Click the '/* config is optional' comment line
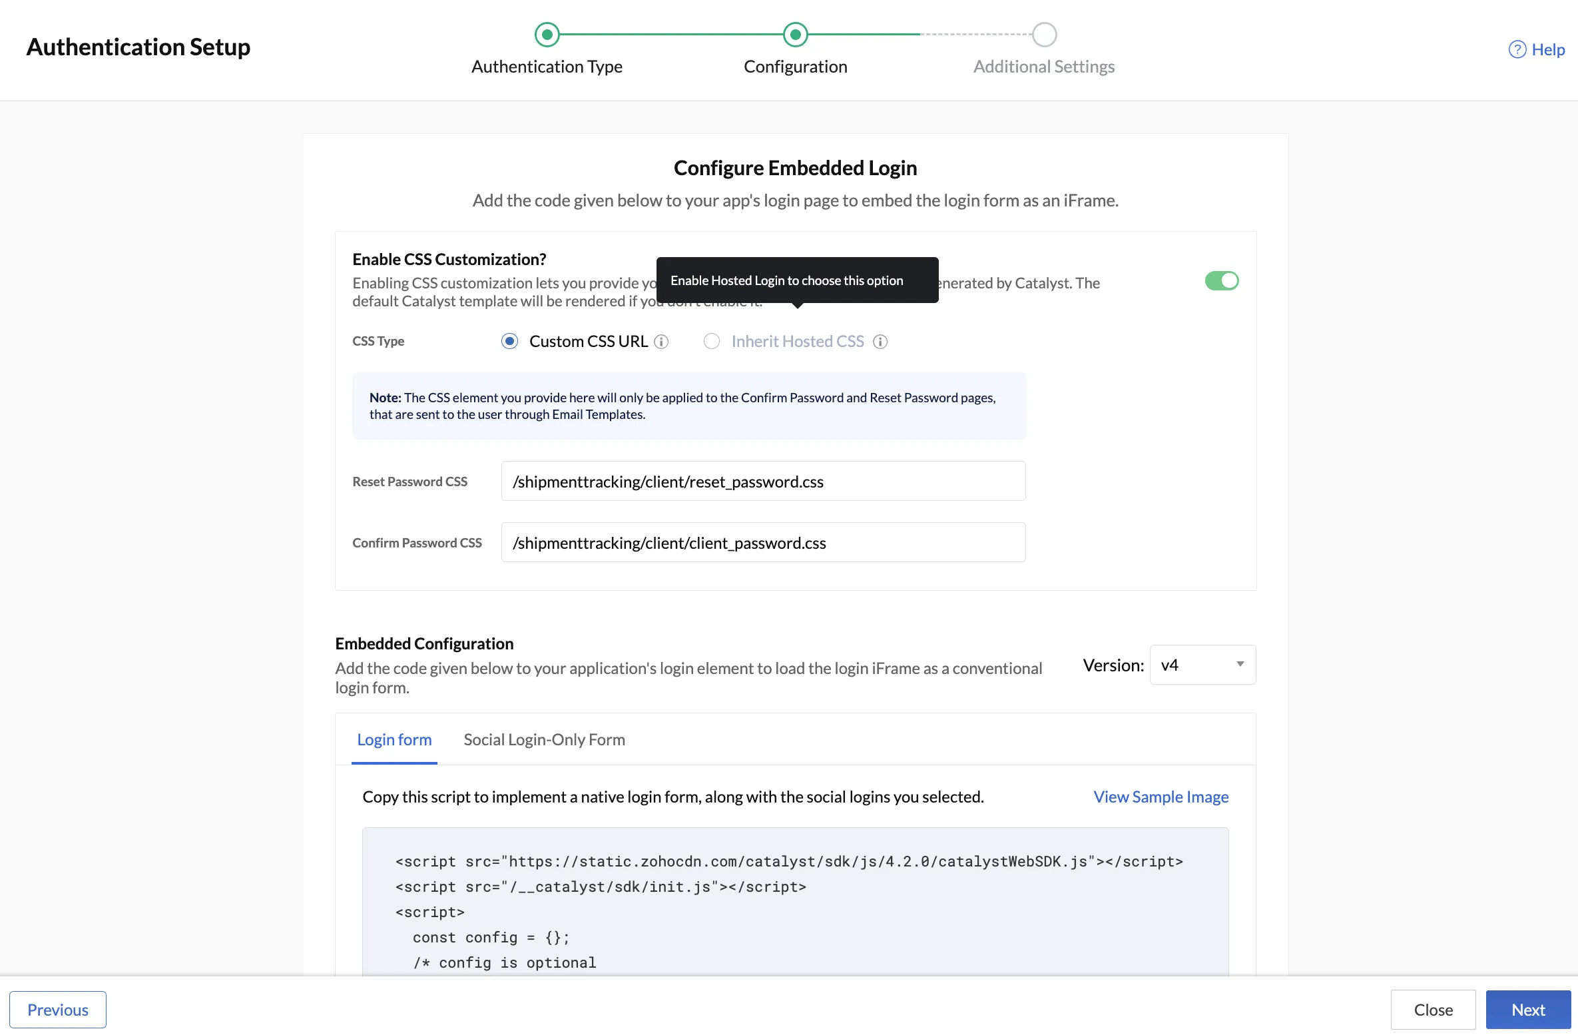The width and height of the screenshot is (1578, 1035). tap(504, 962)
